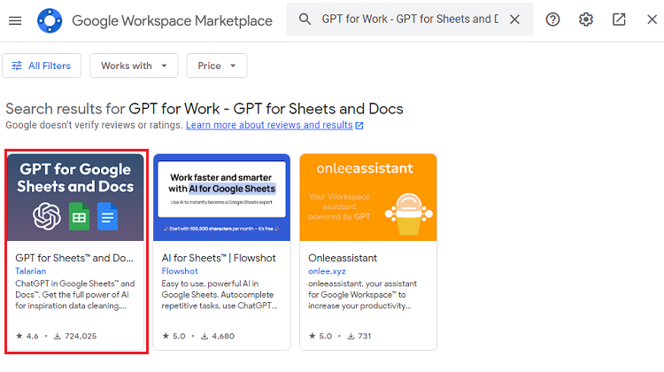Open the settings gear icon
This screenshot has width=664, height=372.
point(586,19)
